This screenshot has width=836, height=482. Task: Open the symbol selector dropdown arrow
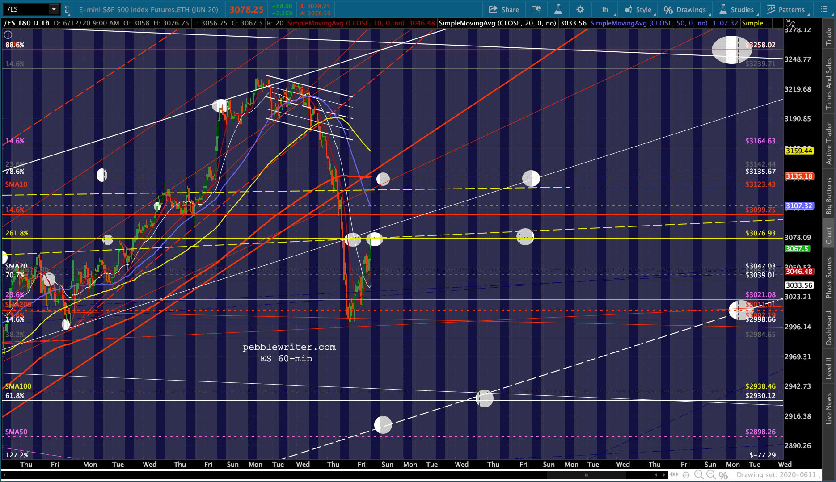(54, 9)
